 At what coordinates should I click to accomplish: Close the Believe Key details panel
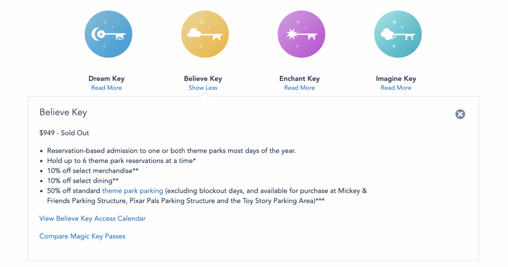(x=460, y=114)
